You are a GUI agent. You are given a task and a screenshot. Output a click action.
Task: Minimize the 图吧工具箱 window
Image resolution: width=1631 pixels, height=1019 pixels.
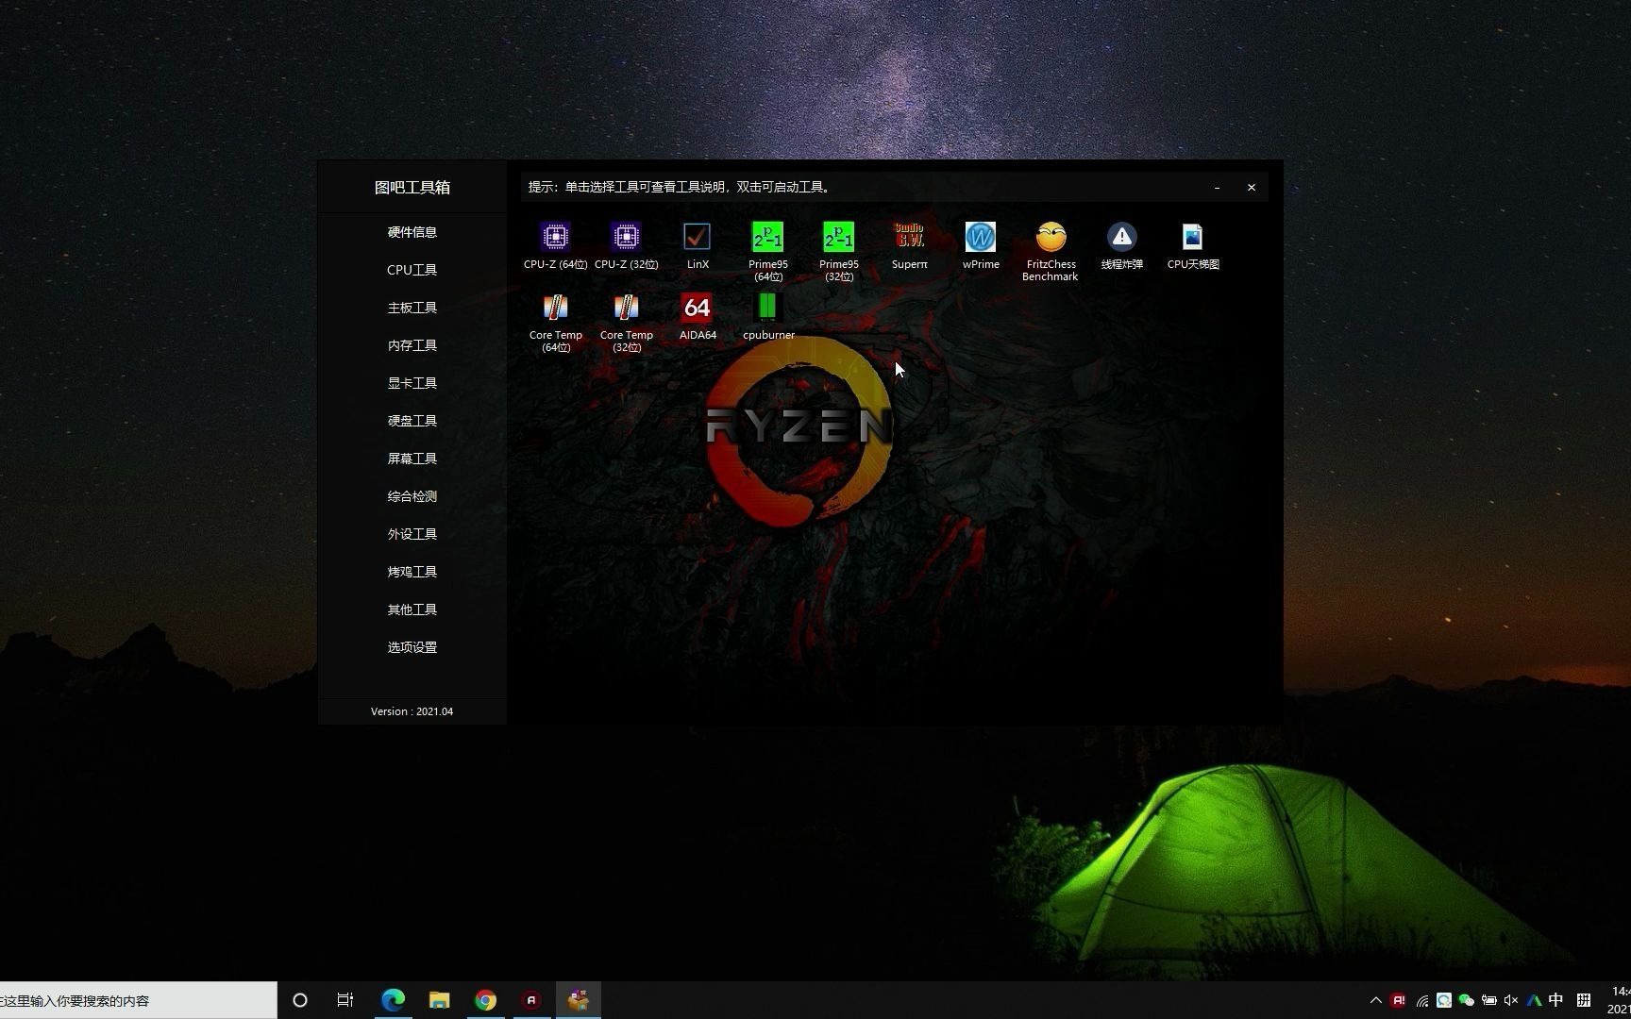tap(1217, 188)
